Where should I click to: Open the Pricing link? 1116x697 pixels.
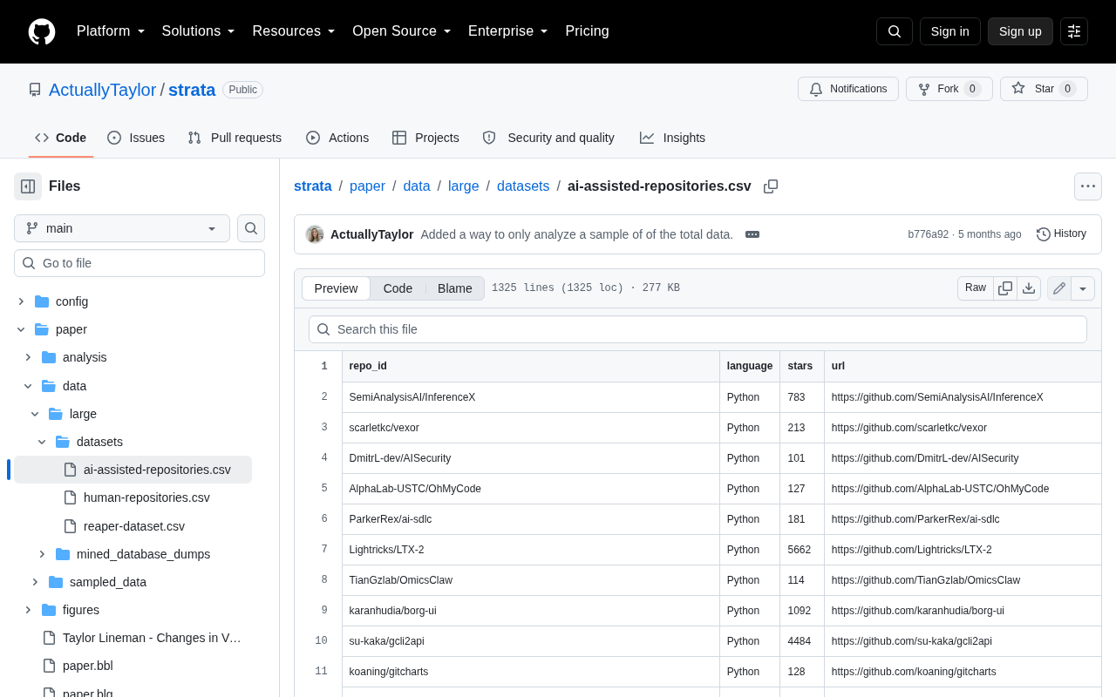pyautogui.click(x=588, y=31)
